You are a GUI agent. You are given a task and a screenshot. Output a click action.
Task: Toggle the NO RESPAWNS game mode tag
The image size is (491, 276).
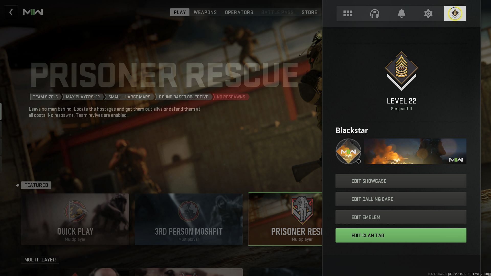coord(231,97)
